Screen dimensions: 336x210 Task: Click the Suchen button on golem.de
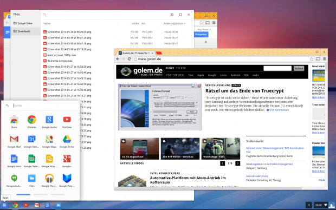coord(299,68)
